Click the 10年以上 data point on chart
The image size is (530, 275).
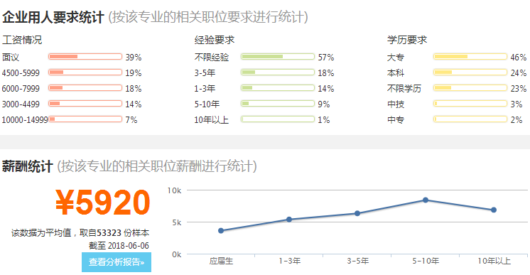click(x=494, y=210)
